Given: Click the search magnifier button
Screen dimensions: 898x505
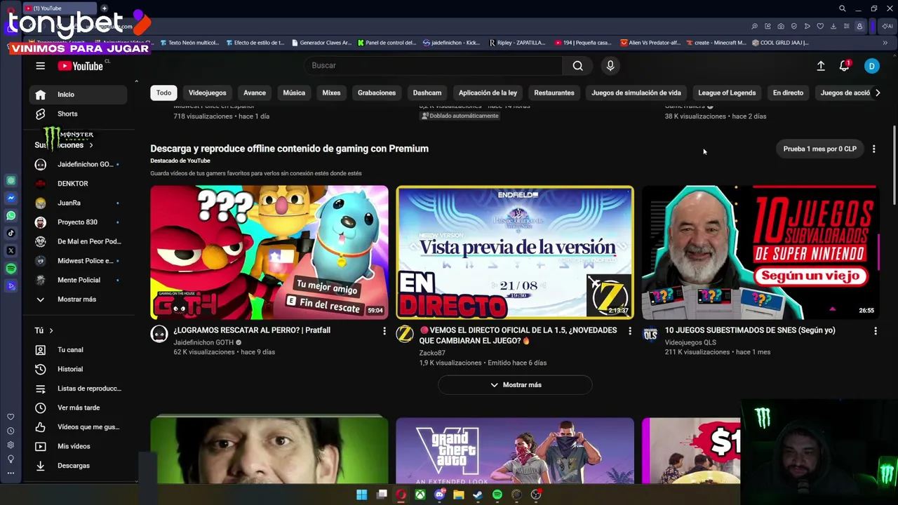Looking at the screenshot, I should [x=577, y=65].
